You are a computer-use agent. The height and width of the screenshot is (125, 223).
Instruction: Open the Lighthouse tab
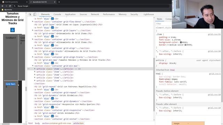pyautogui.click(x=149, y=14)
